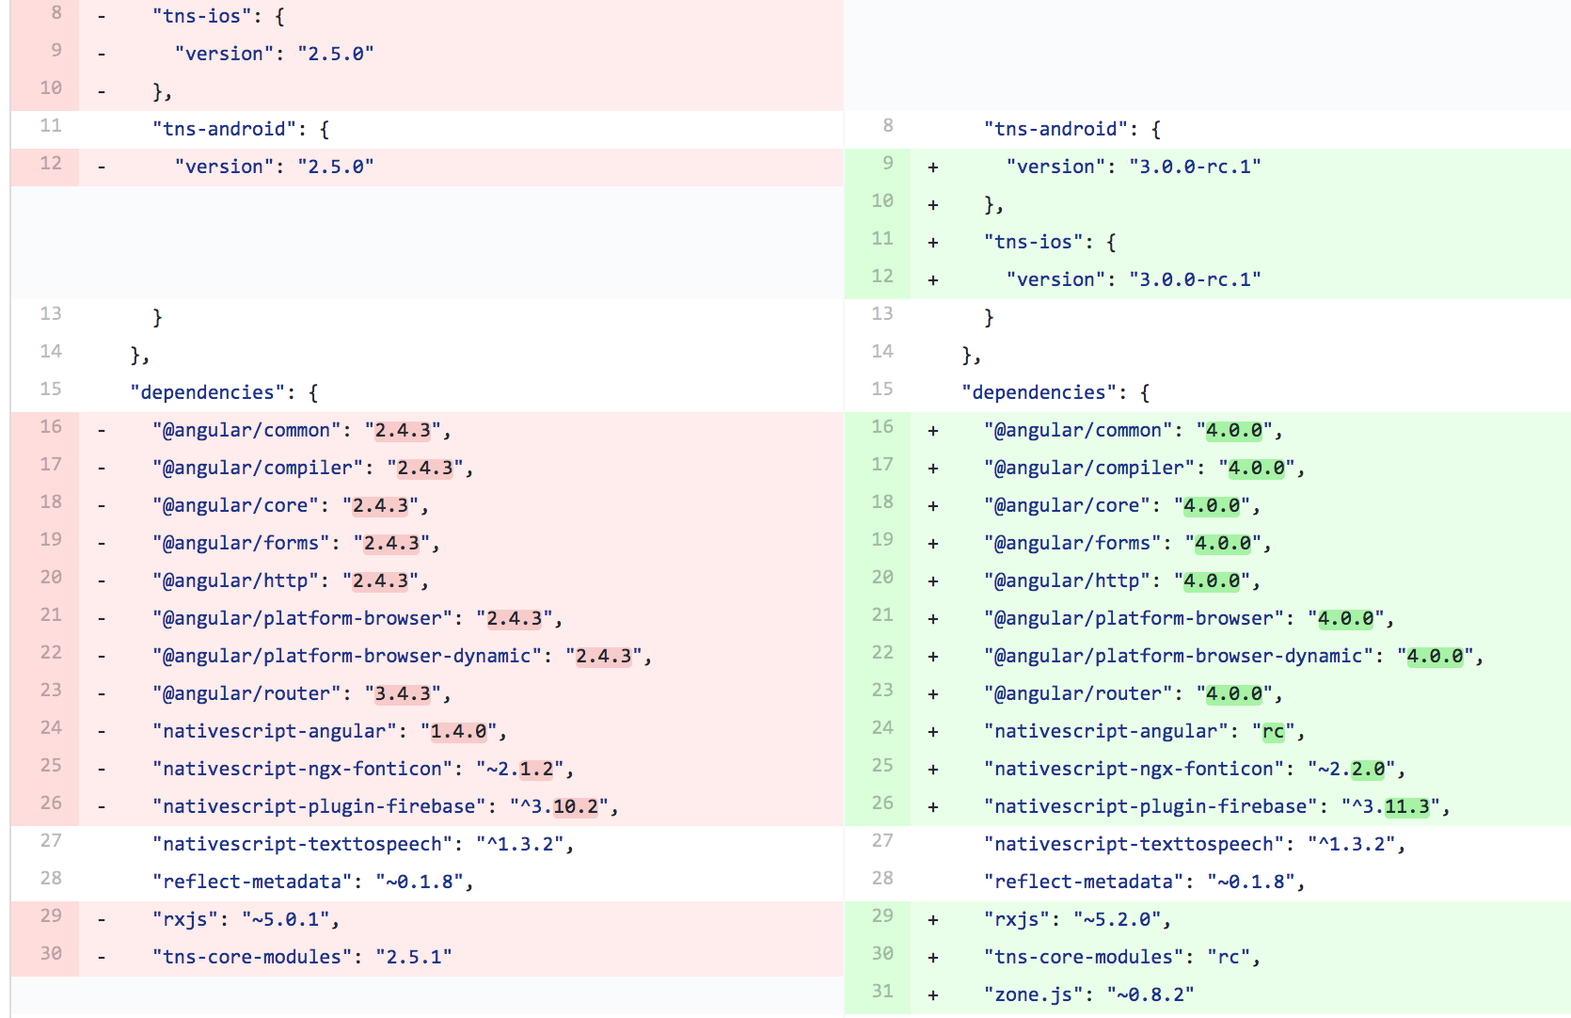Click the plus marker on added rxjs line
Screen dimensions: 1571x1018
(x=933, y=920)
